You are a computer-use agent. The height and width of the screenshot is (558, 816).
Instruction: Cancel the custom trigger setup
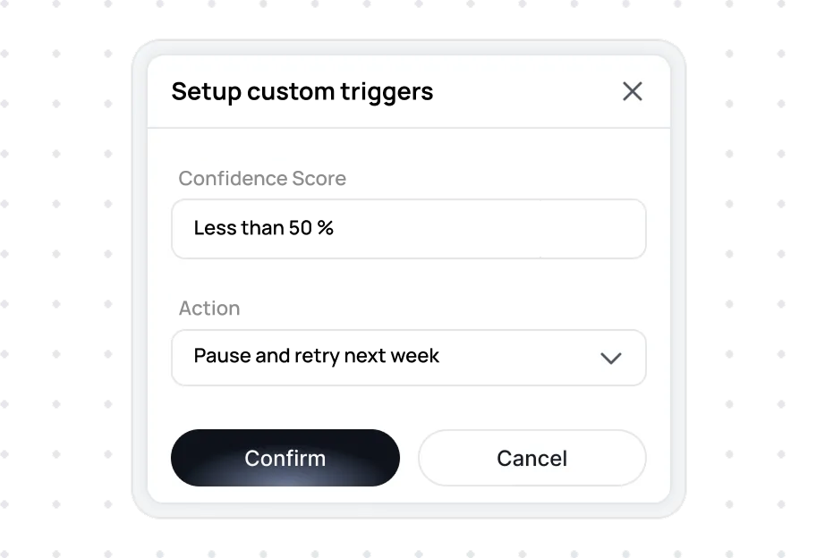(x=531, y=458)
